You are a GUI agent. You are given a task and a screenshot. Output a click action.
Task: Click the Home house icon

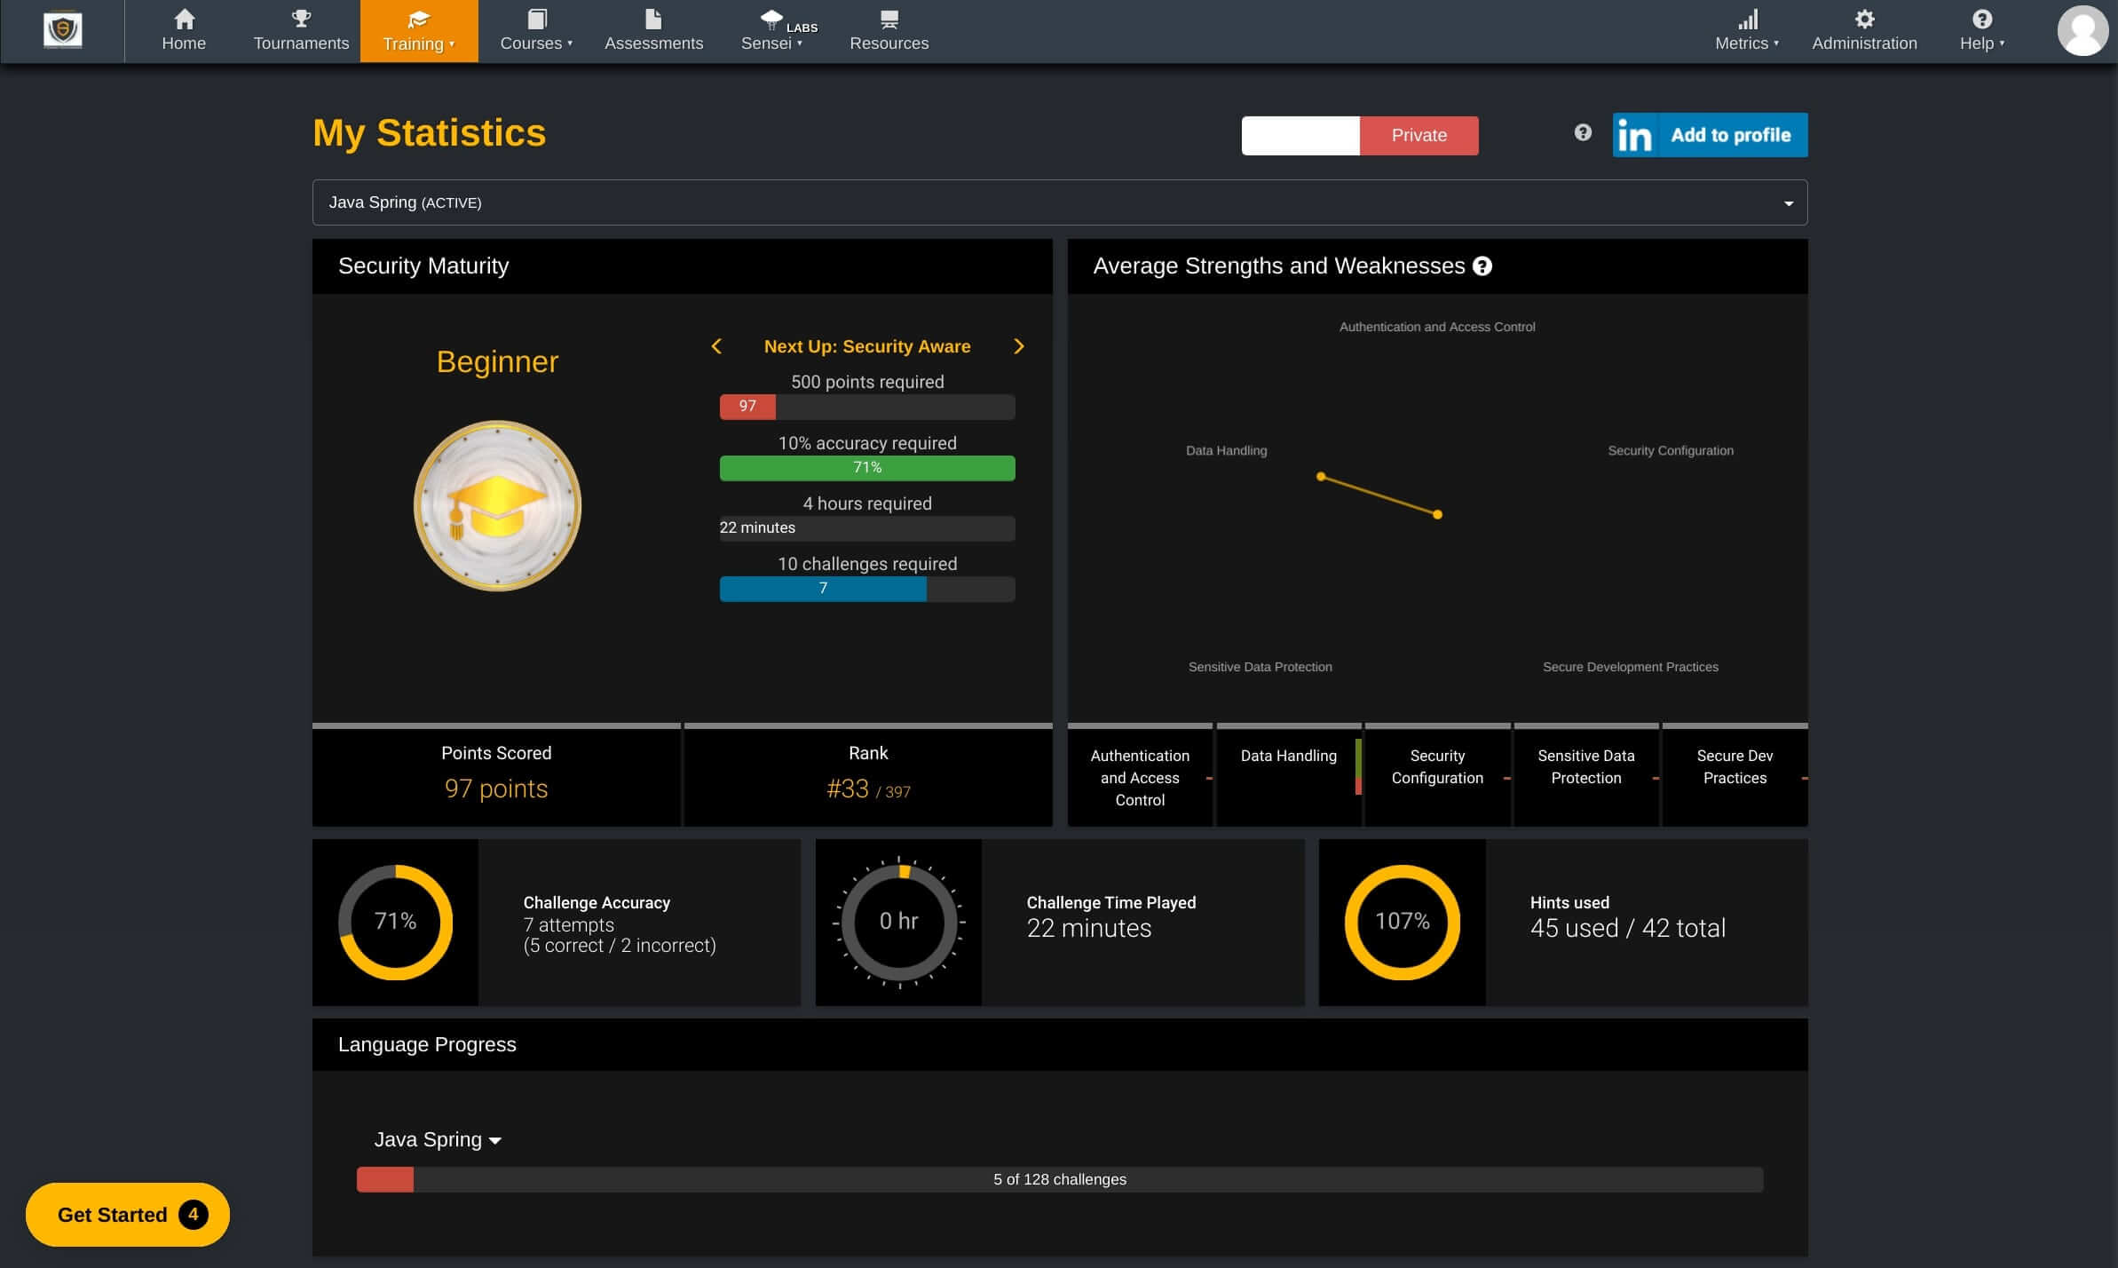coord(184,20)
